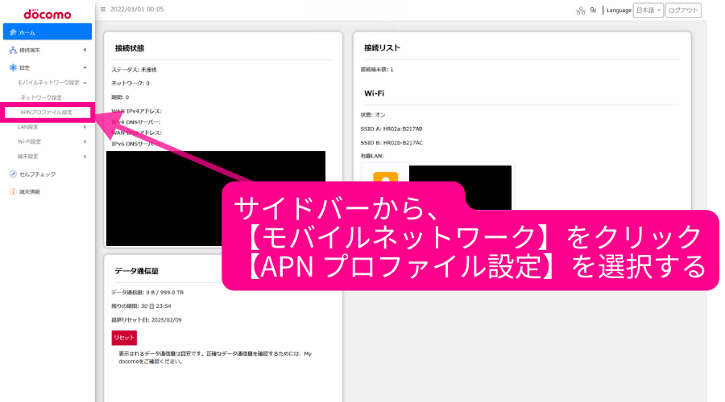The image size is (725, 402).
Task: Toggle the hamburger menu icon
Action: point(103,9)
